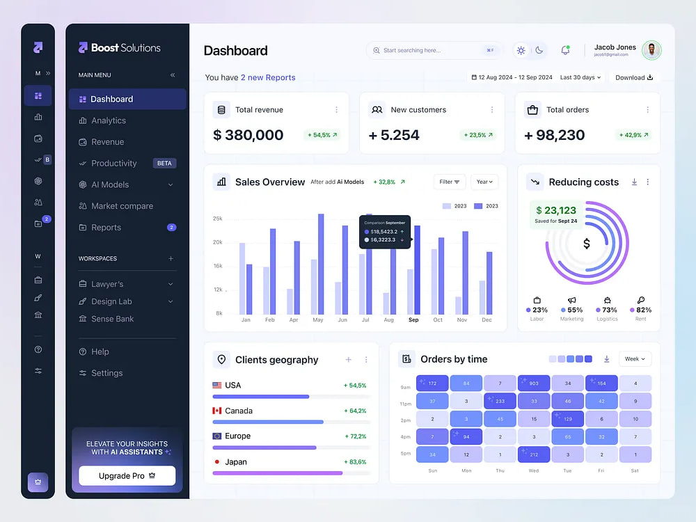Toggle dark 2023 legend series
This screenshot has height=522, width=696.
click(486, 206)
